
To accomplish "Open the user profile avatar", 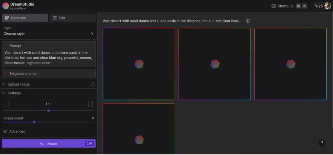I will point(328,6).
